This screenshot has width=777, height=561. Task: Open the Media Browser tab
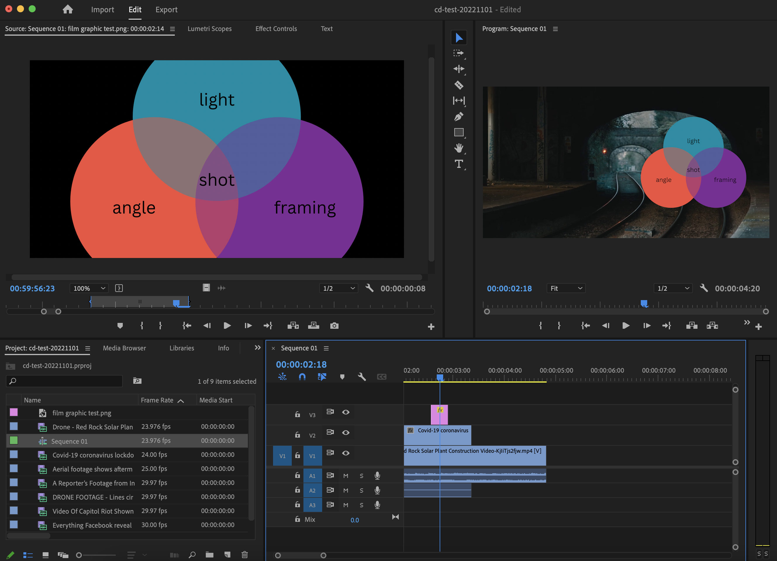pos(124,348)
